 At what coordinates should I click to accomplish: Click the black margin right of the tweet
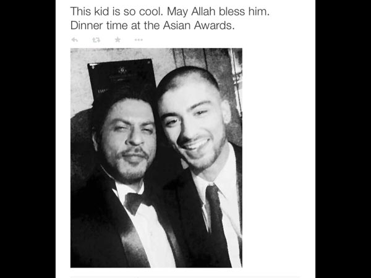[x=343, y=139]
